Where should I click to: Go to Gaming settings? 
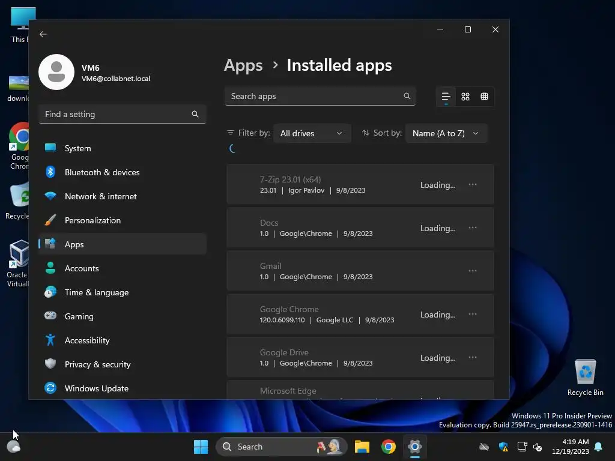pyautogui.click(x=123, y=316)
